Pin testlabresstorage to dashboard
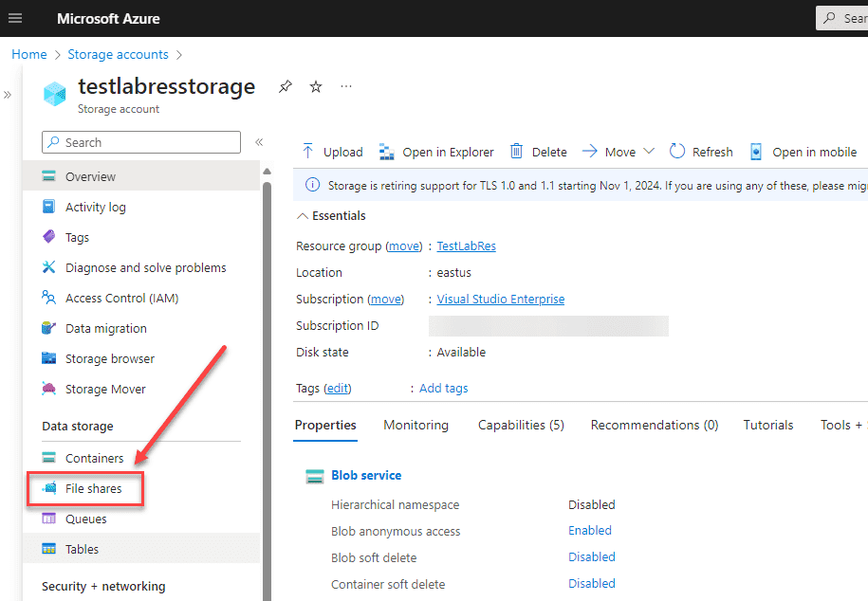The width and height of the screenshot is (868, 601). coord(286,86)
